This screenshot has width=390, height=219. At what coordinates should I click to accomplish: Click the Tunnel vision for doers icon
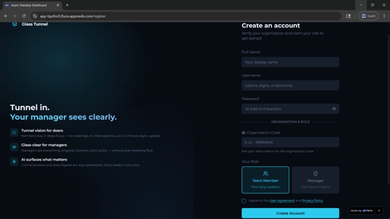click(14, 132)
